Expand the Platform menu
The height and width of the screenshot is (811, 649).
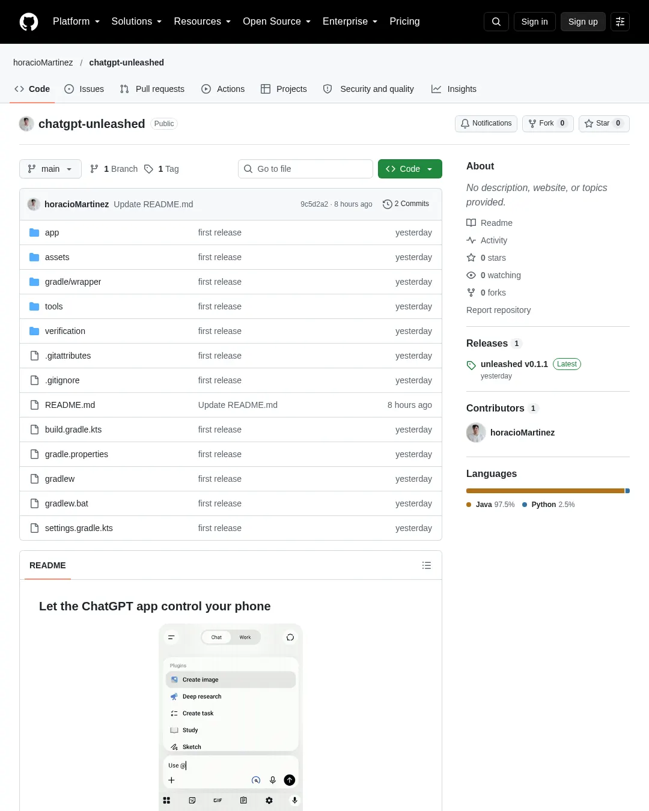[76, 22]
